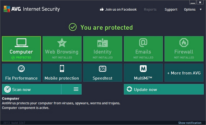Image resolution: width=206 pixels, height=125 pixels.
Task: Click the Update now refresh arrows icon
Action: (129, 89)
